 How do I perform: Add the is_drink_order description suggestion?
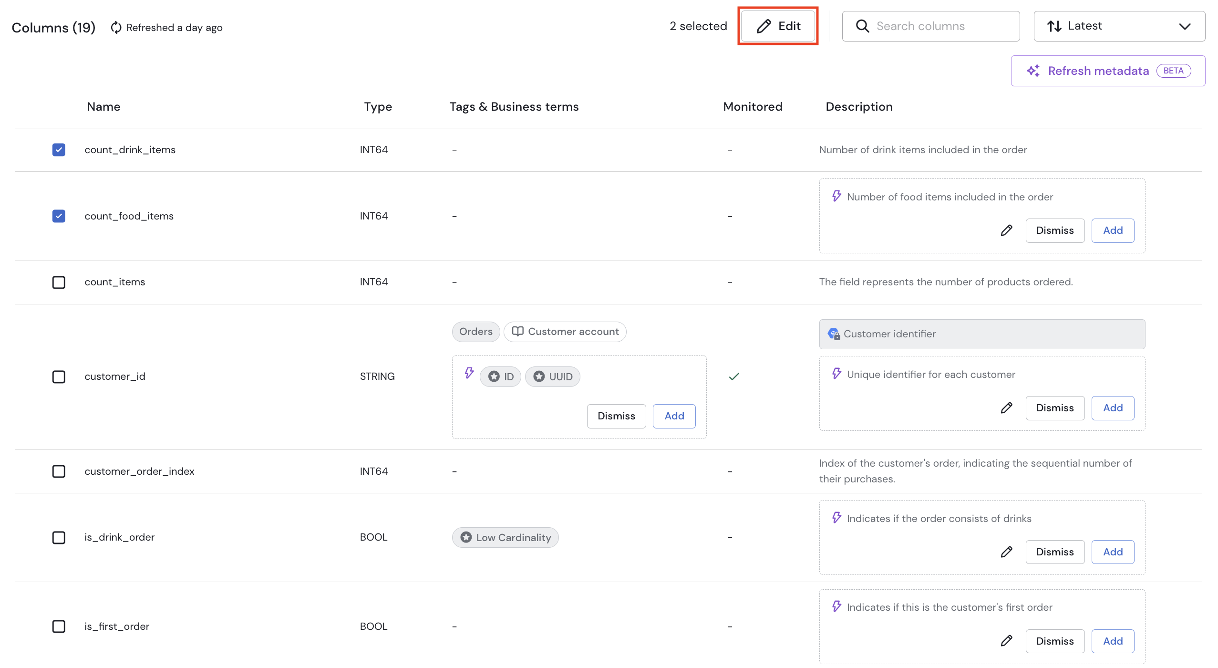point(1113,552)
